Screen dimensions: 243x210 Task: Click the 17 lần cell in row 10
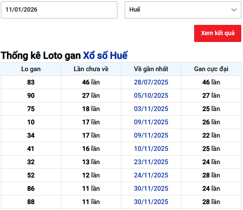(x=91, y=122)
